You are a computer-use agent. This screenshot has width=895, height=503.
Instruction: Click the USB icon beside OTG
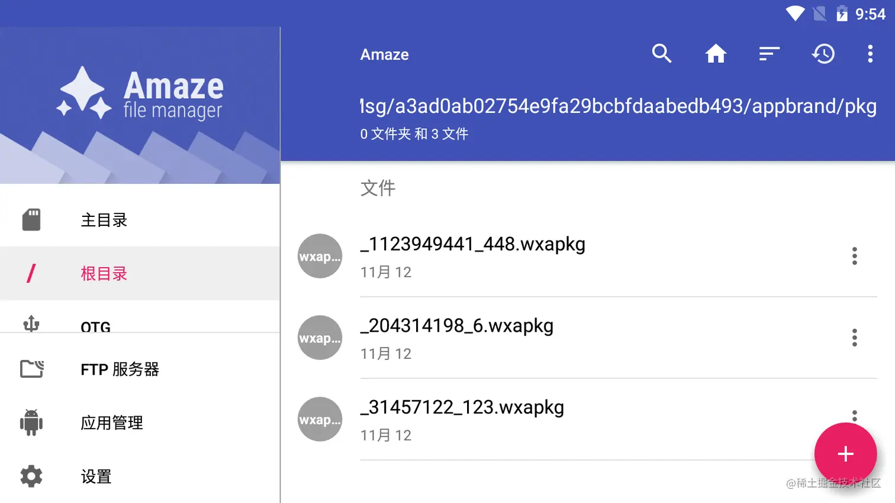tap(31, 323)
